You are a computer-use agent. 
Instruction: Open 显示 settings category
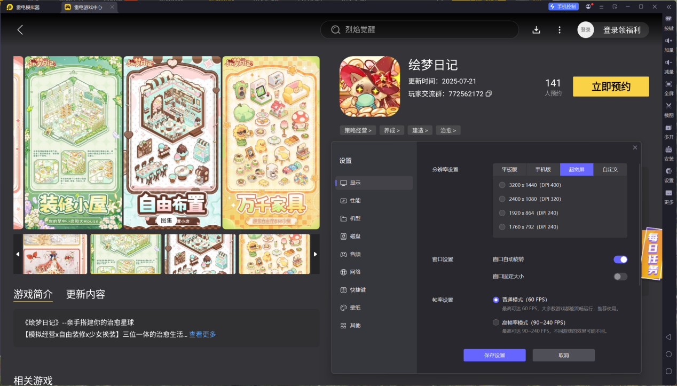(x=374, y=183)
